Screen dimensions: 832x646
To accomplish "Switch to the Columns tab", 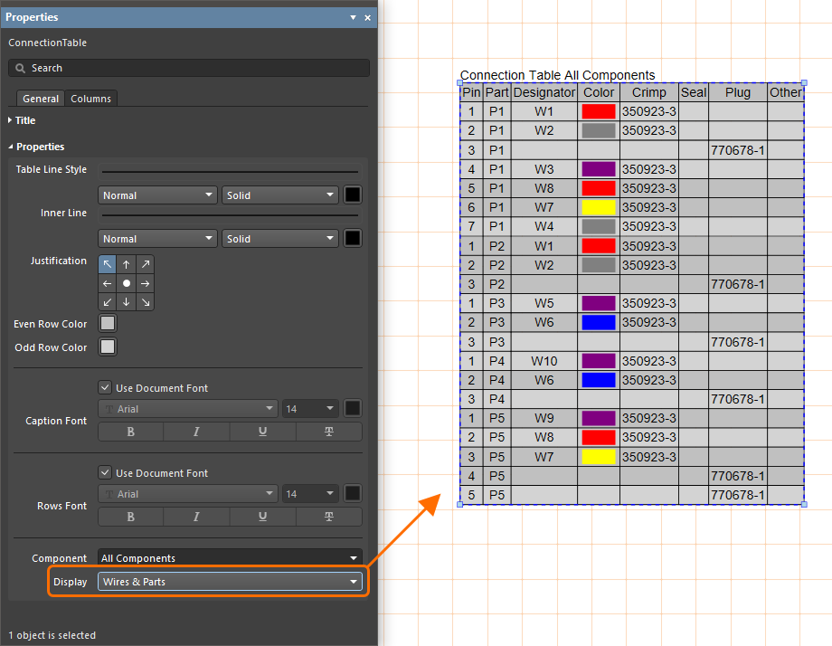I will click(90, 99).
